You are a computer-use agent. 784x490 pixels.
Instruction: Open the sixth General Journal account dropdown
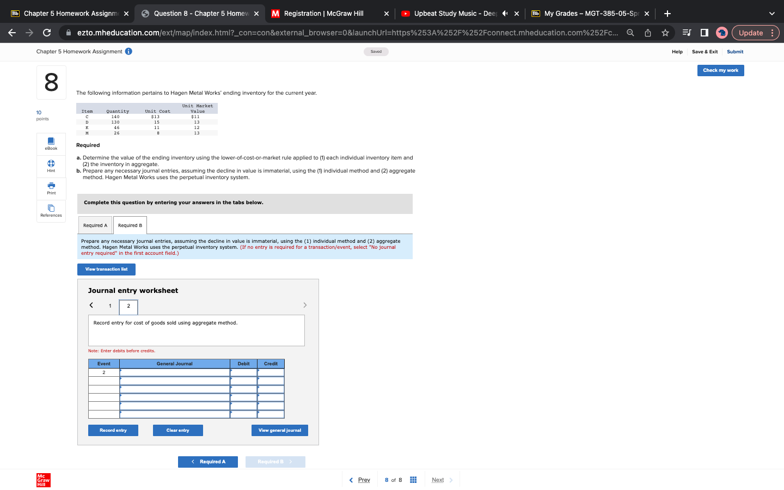pyautogui.click(x=175, y=414)
